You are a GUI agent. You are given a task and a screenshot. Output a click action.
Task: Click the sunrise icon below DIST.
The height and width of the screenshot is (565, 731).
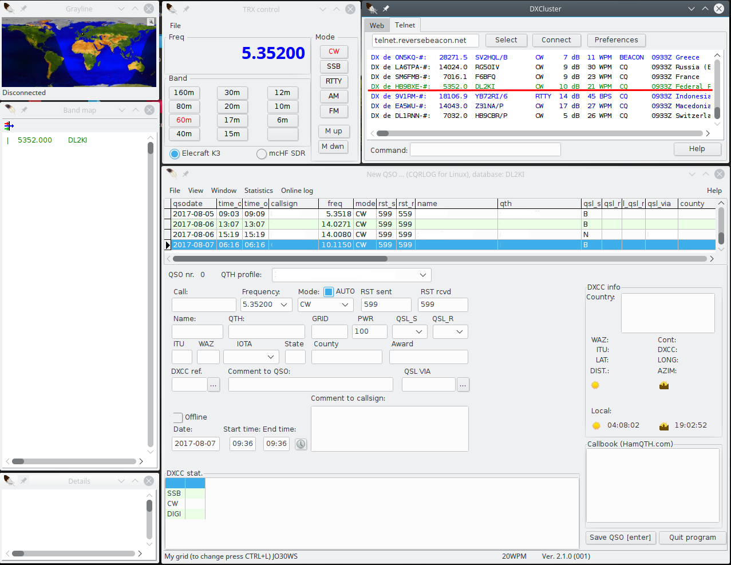point(595,385)
